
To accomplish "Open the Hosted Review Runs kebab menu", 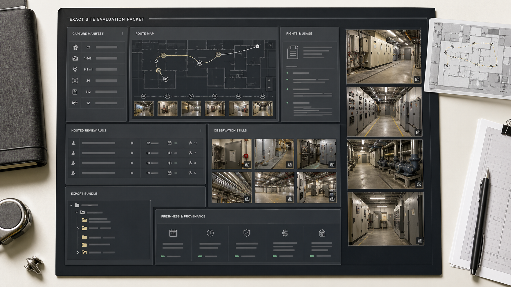I will 201,131.
